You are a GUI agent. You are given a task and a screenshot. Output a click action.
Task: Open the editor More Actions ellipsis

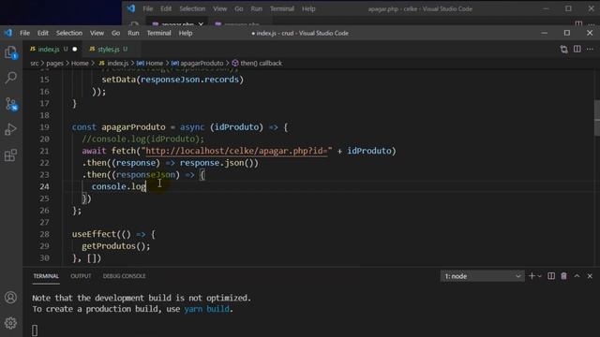(x=590, y=49)
